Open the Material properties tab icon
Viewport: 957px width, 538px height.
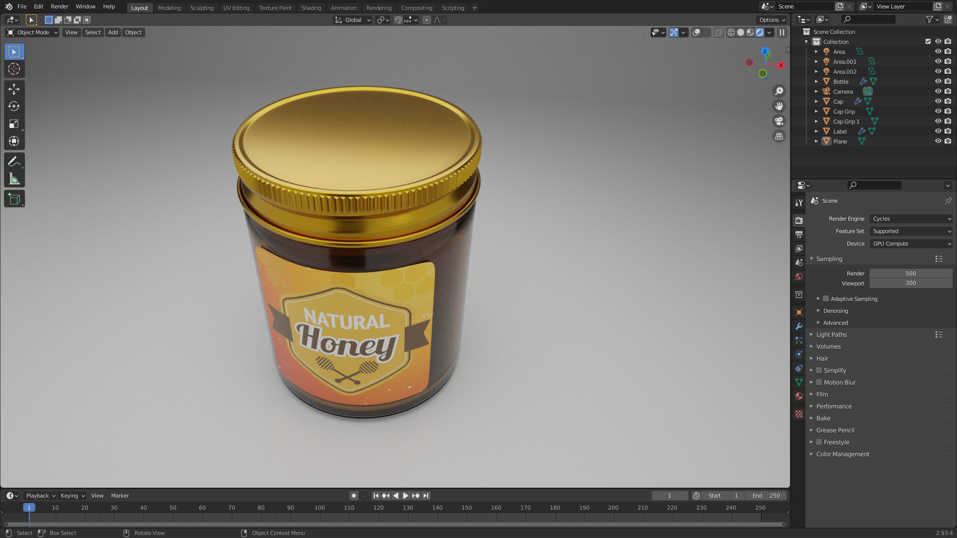(799, 396)
